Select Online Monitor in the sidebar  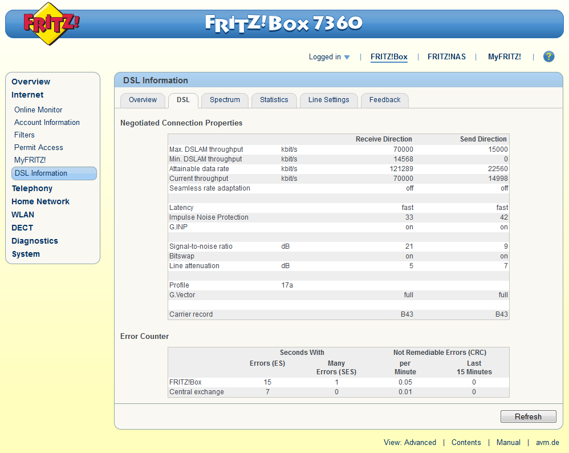pos(38,110)
